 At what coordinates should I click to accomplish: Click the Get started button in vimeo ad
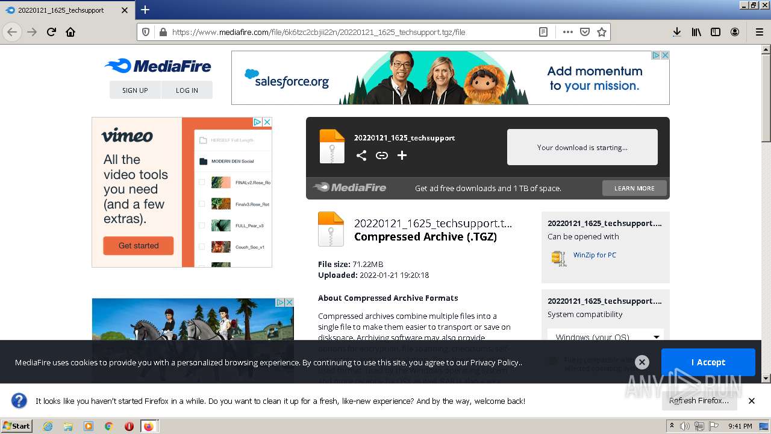(139, 245)
